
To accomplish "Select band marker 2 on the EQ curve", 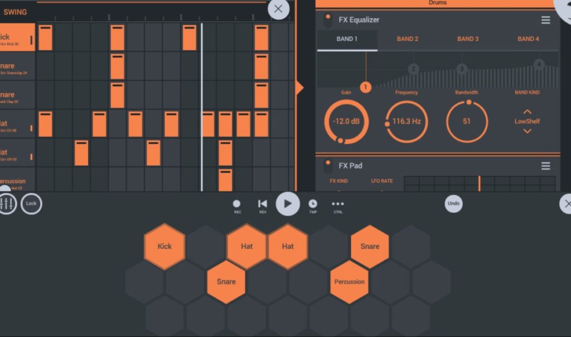I will 414,69.
